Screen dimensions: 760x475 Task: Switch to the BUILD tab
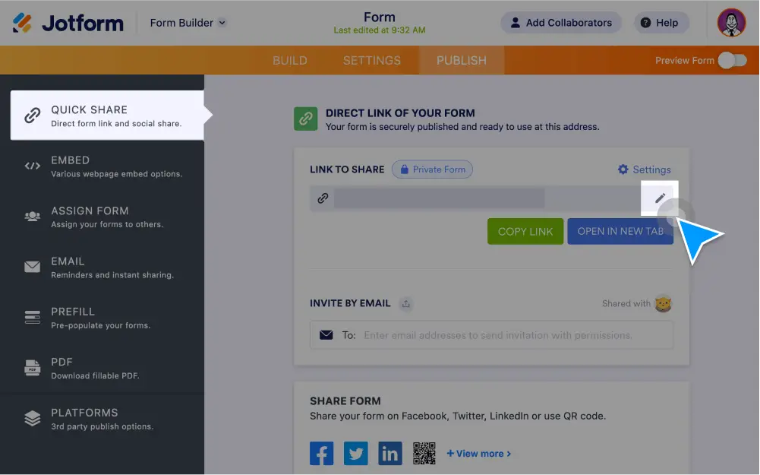[290, 60]
